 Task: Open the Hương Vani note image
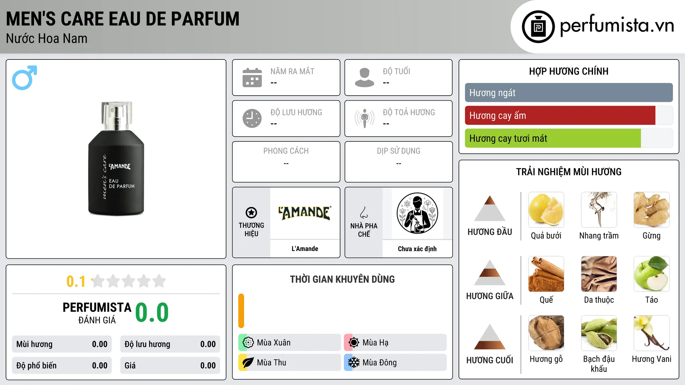[652, 333]
